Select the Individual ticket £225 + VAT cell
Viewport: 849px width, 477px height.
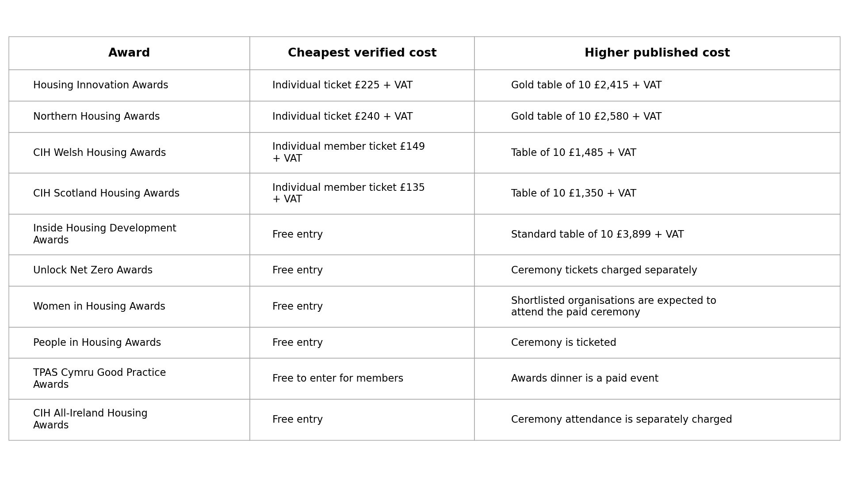coord(362,85)
